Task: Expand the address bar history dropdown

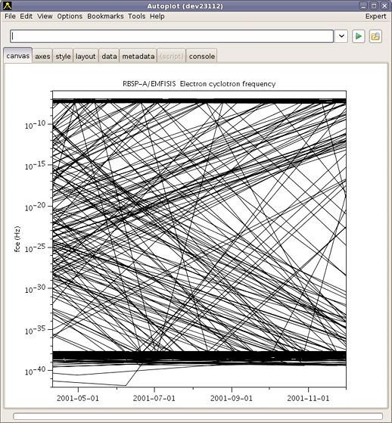Action: [x=341, y=36]
